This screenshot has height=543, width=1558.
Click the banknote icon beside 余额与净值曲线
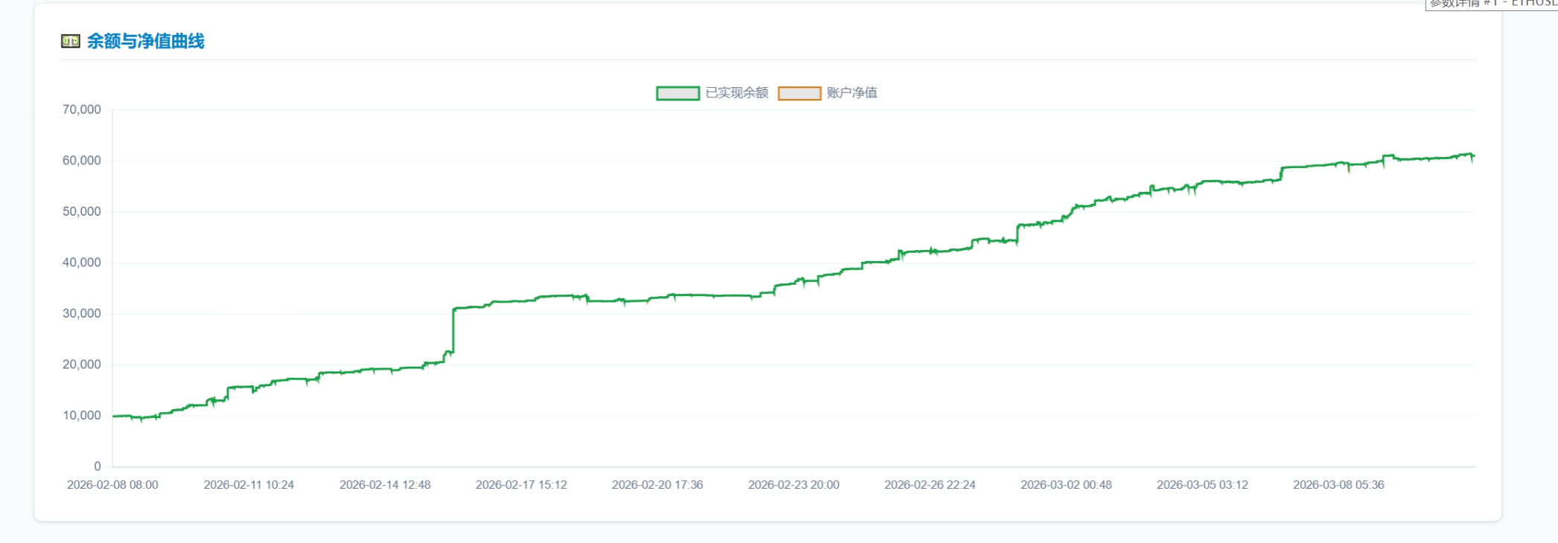70,41
